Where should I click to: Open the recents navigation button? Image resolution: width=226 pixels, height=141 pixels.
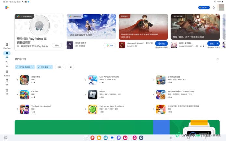click(x=171, y=138)
